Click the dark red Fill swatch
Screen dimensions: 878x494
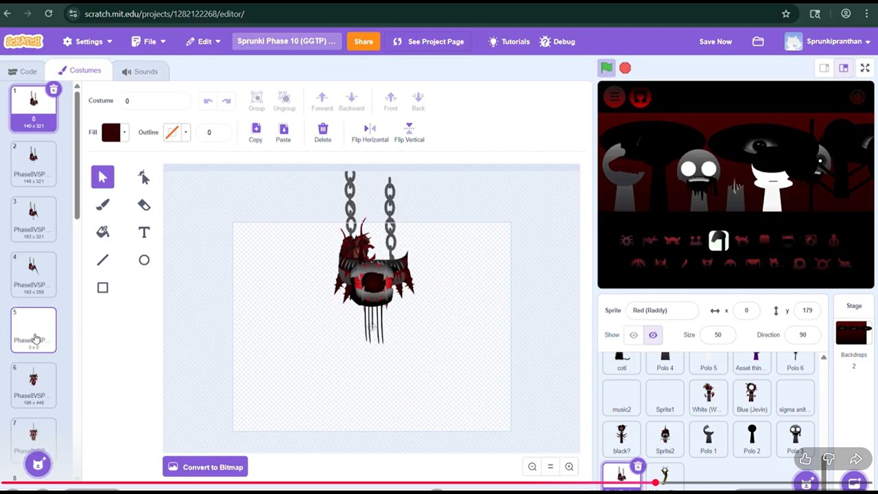pos(111,132)
